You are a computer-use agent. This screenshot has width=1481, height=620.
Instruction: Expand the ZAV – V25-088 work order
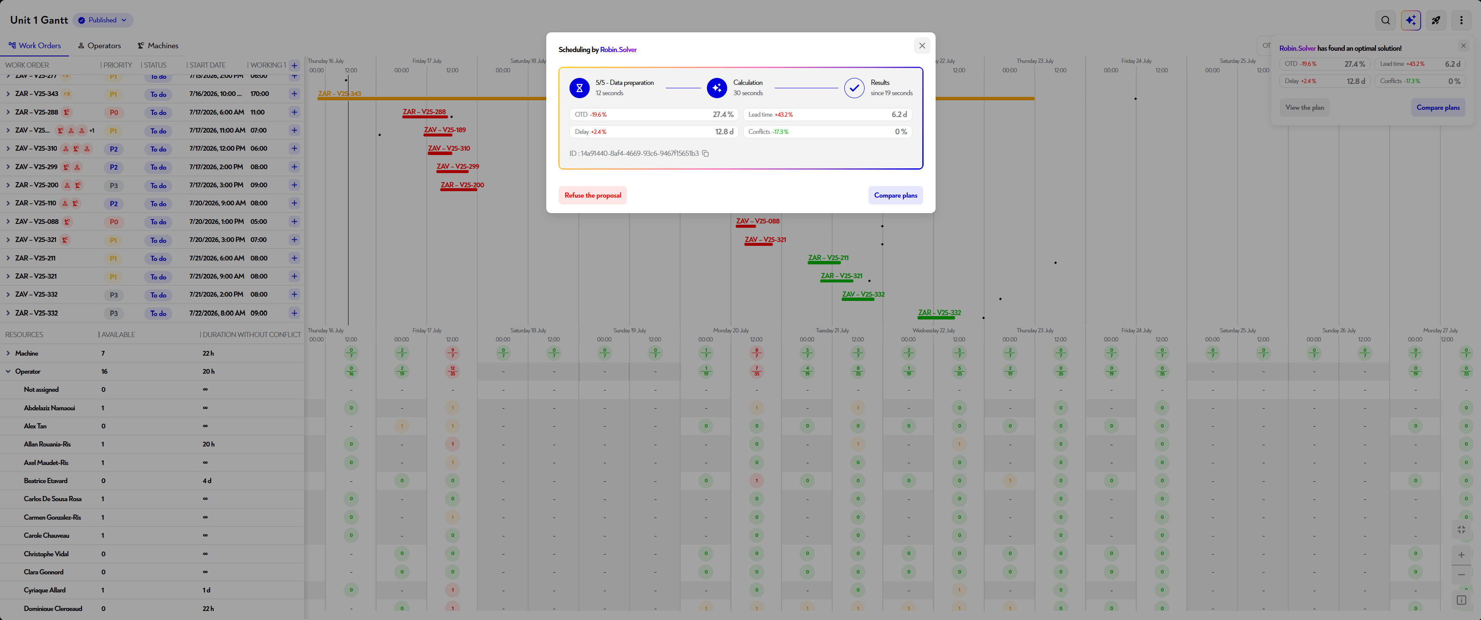7,221
